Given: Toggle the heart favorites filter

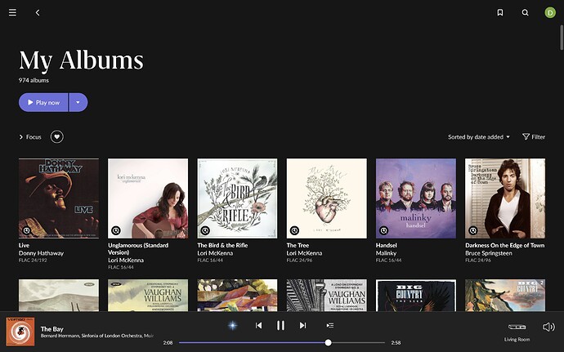Looking at the screenshot, I should 57,136.
